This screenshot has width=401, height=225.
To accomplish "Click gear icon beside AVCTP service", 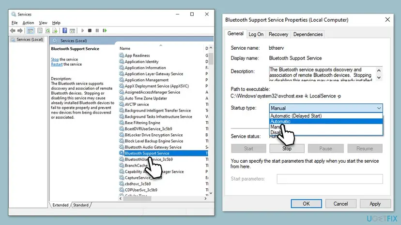I will 122,104.
